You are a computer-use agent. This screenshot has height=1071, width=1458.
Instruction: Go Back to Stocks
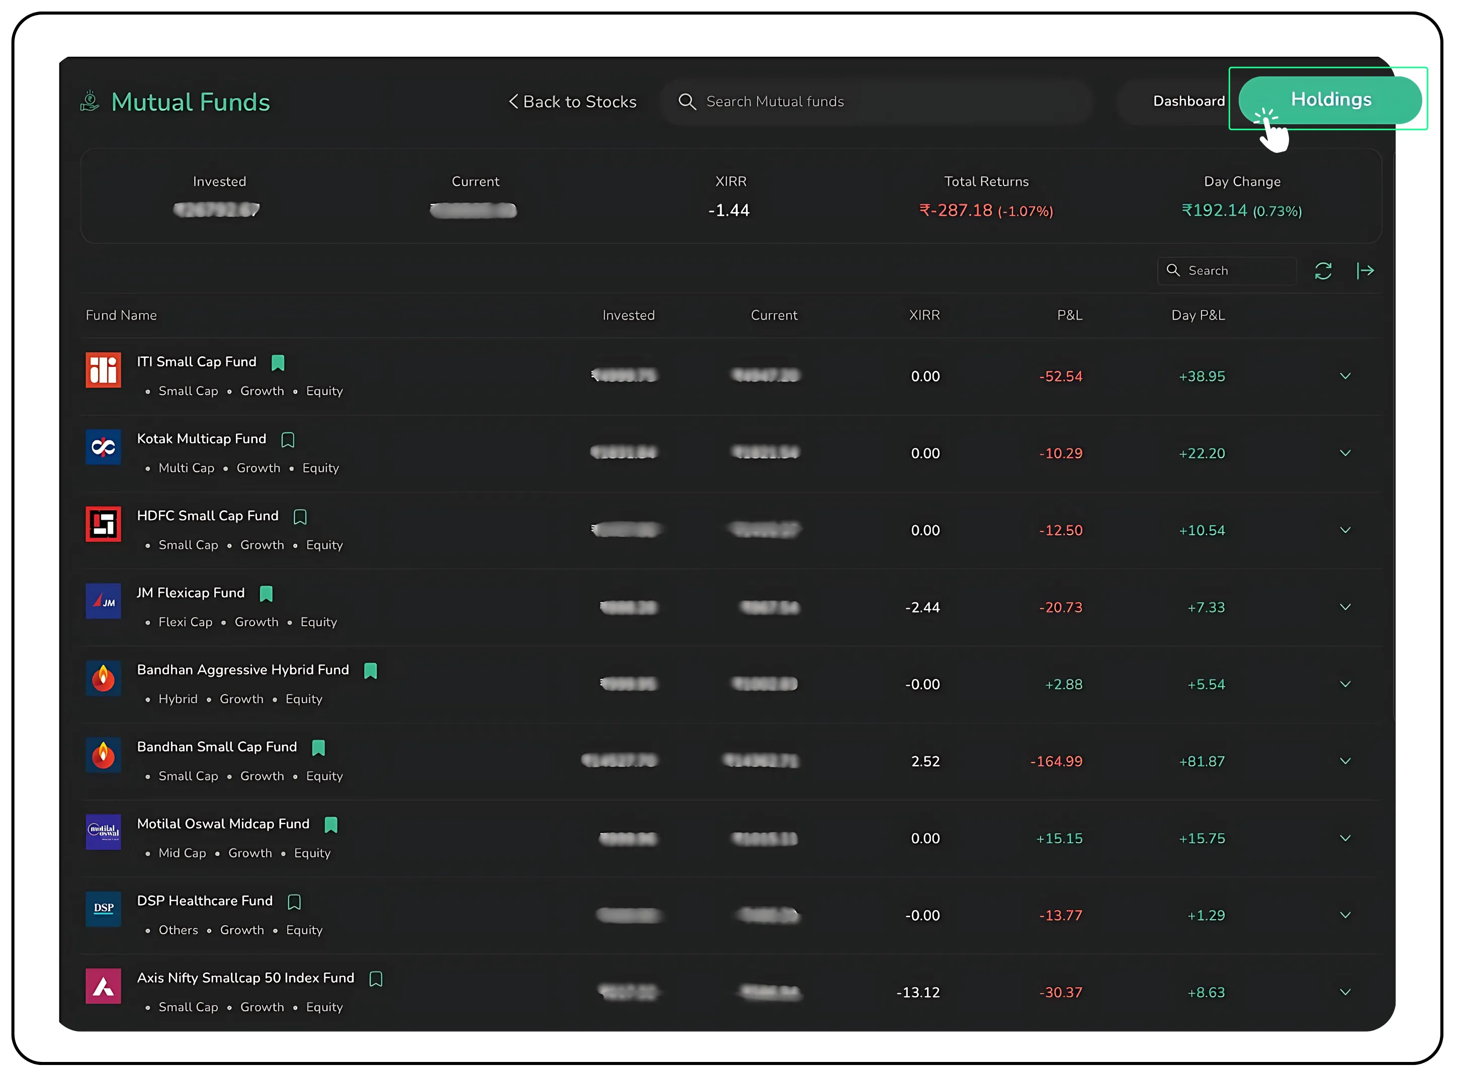click(573, 101)
